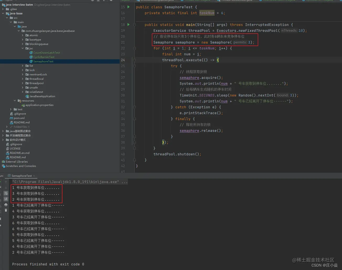The height and width of the screenshot is (270, 342).
Task: Collapse finally block fold at line 34
Action: pyautogui.click(x=135, y=119)
